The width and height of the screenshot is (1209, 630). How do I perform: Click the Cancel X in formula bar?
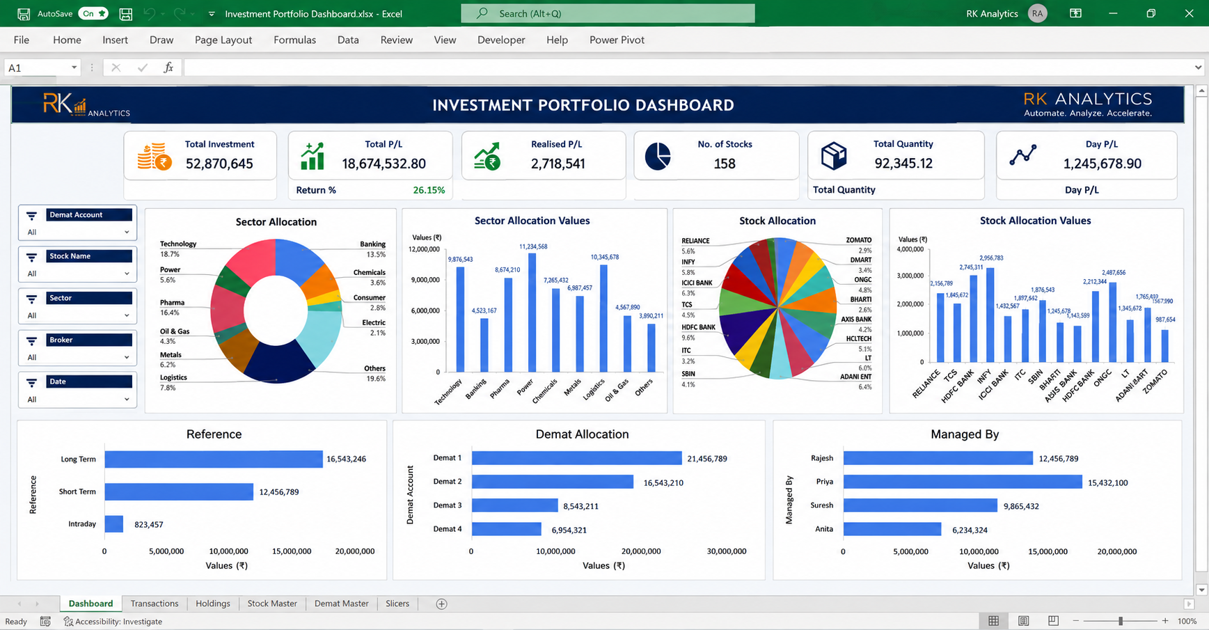pos(116,68)
